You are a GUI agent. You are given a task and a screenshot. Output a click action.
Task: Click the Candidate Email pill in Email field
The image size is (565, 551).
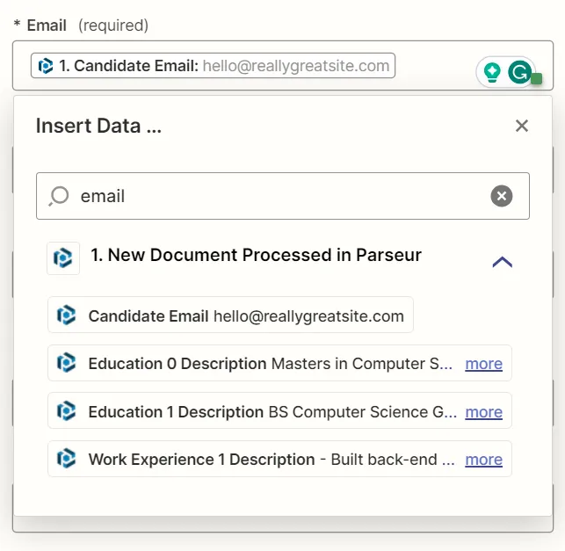tap(213, 66)
